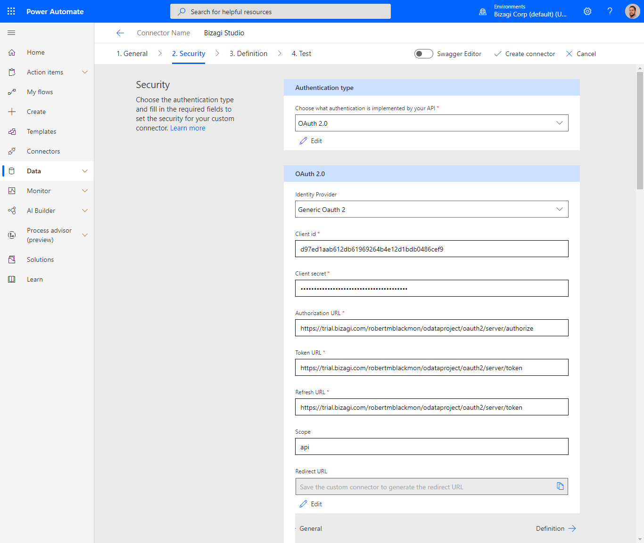Screen dimensions: 644x543
Task: Click the search for helpful resources box
Action: [x=281, y=11]
